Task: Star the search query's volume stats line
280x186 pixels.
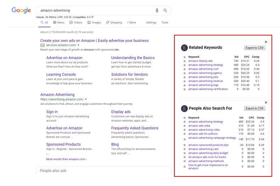Action: 92,17
